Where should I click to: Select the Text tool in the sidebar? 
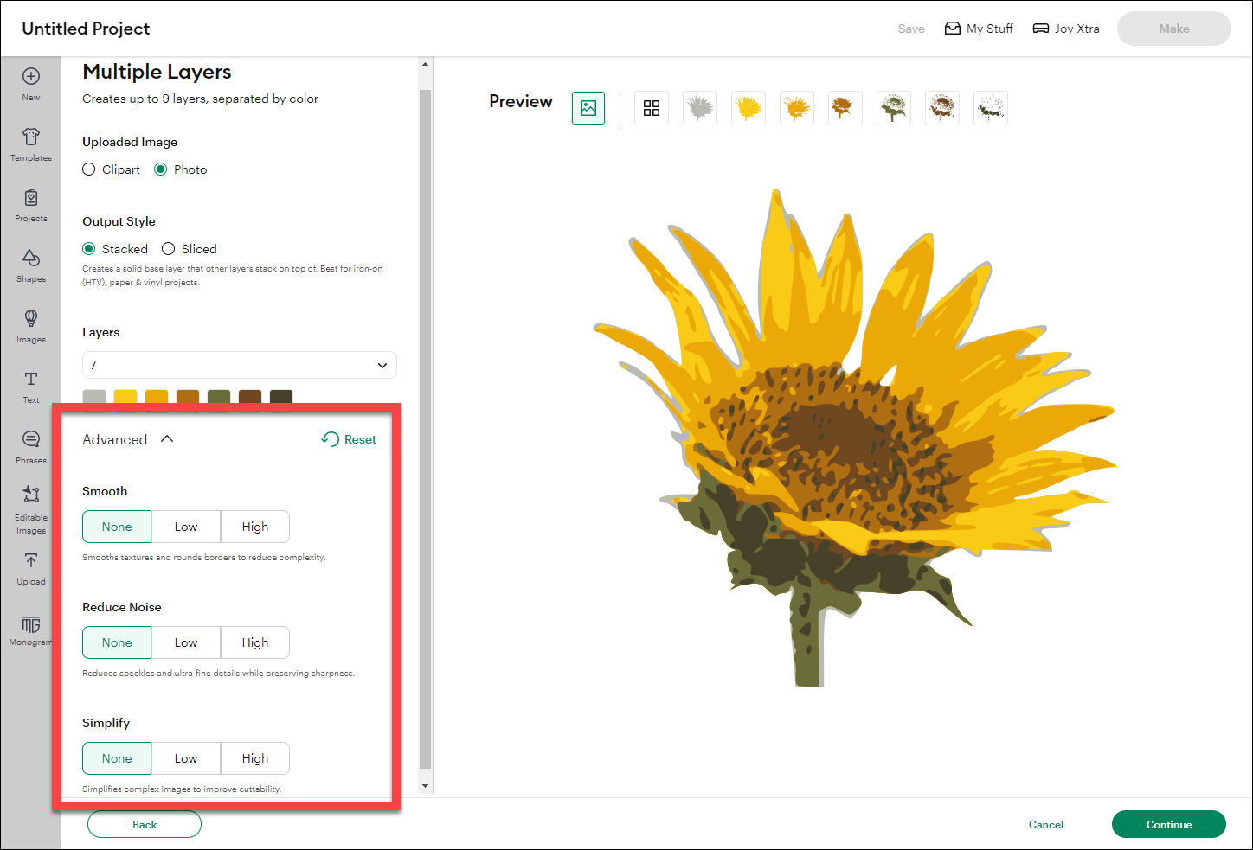point(31,385)
